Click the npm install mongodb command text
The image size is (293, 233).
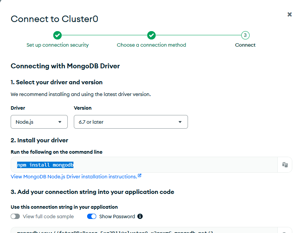[45, 165]
